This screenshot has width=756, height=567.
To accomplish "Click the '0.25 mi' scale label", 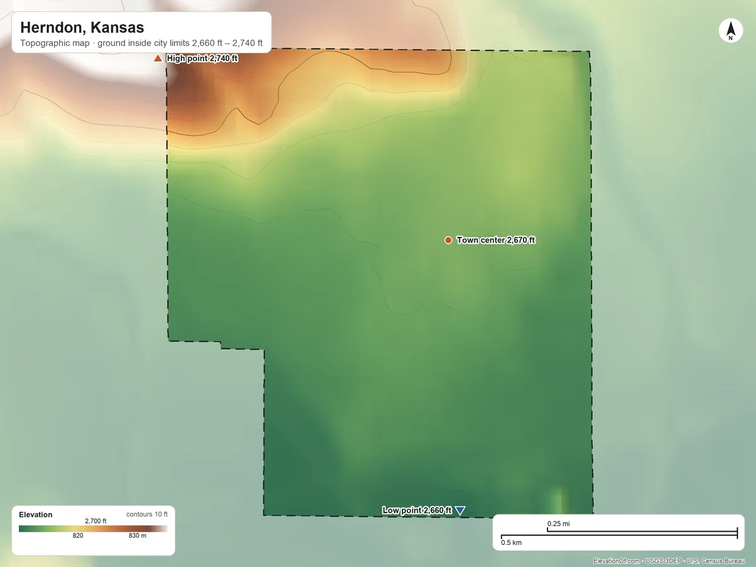I will (559, 524).
